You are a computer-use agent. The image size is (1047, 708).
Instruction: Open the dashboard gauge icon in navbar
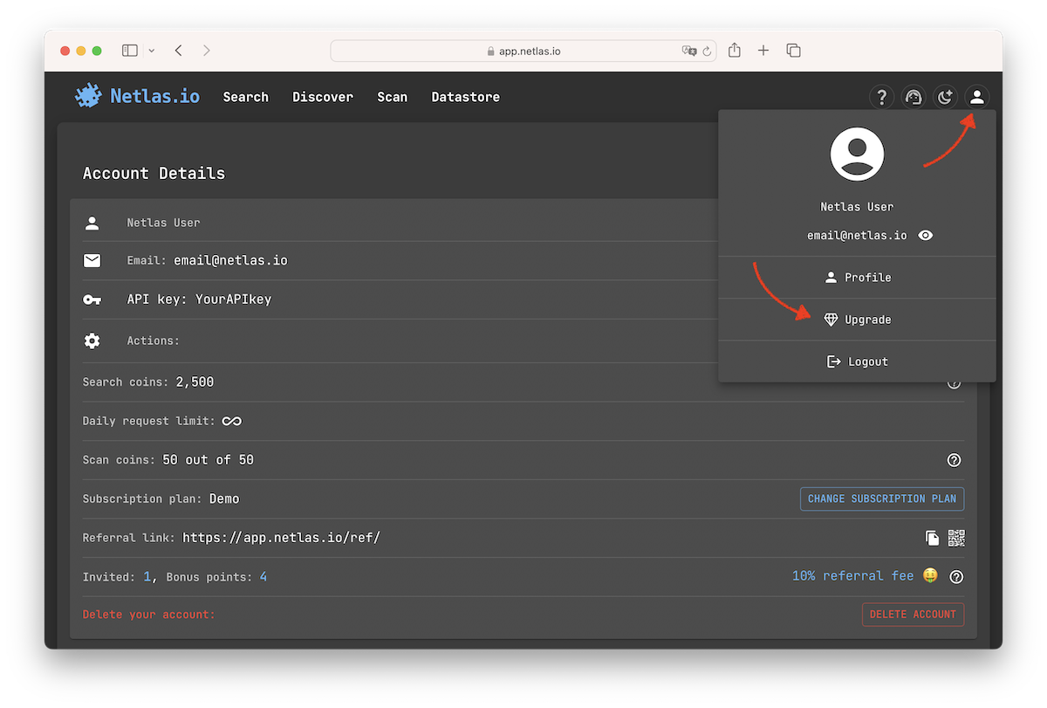point(914,97)
